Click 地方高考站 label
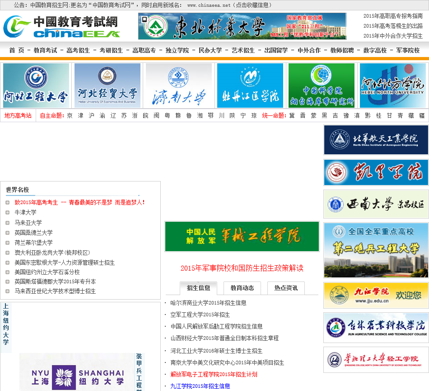 click(x=18, y=116)
